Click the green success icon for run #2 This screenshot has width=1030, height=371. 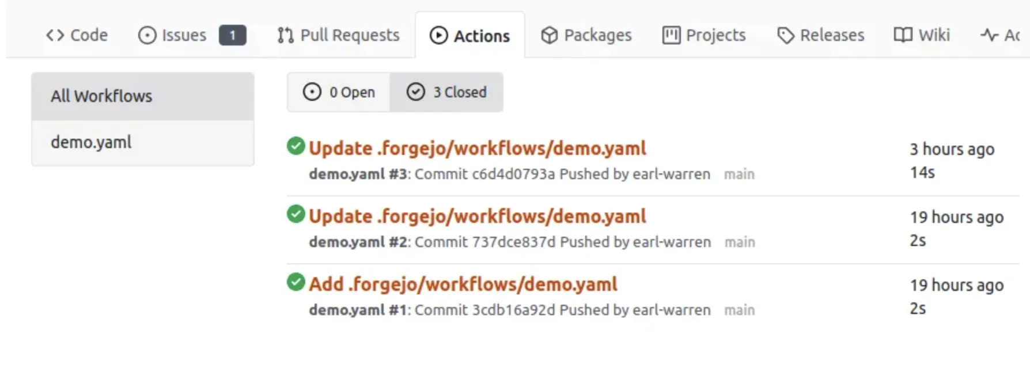(296, 214)
